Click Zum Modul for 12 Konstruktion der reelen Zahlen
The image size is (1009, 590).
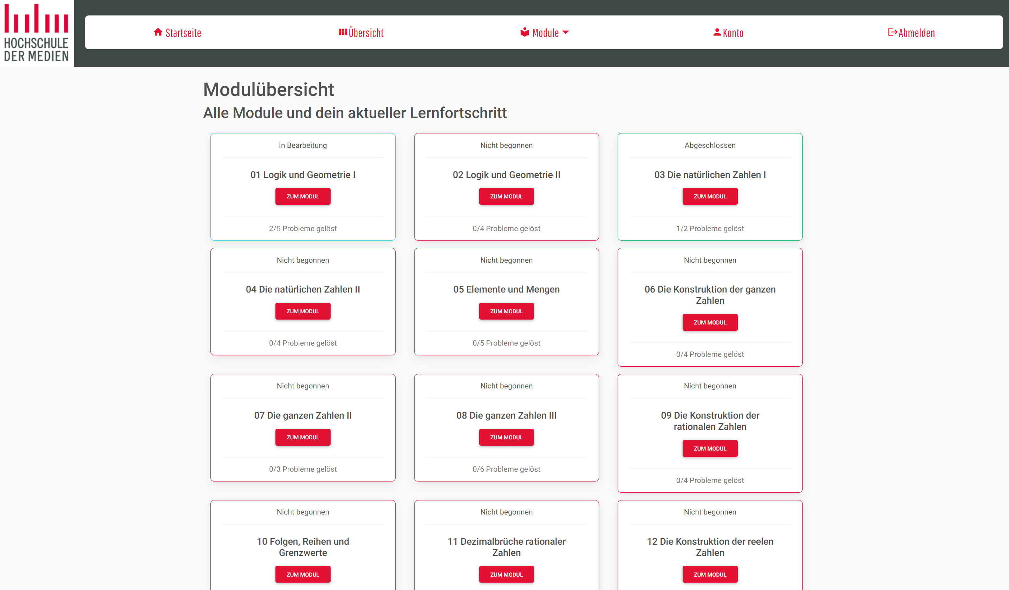(x=710, y=575)
